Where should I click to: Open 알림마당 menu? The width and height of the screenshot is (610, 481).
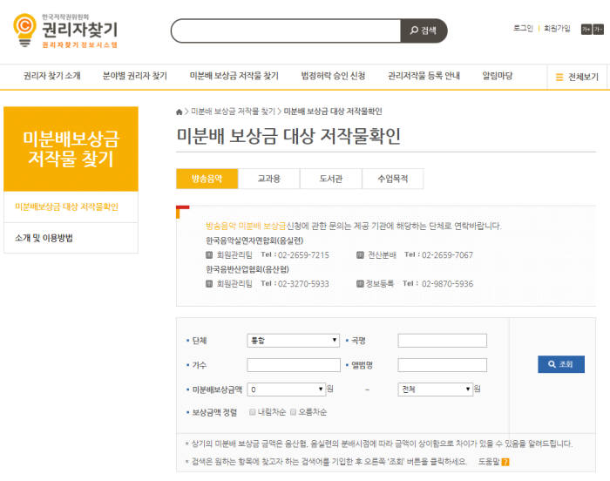pyautogui.click(x=498, y=76)
